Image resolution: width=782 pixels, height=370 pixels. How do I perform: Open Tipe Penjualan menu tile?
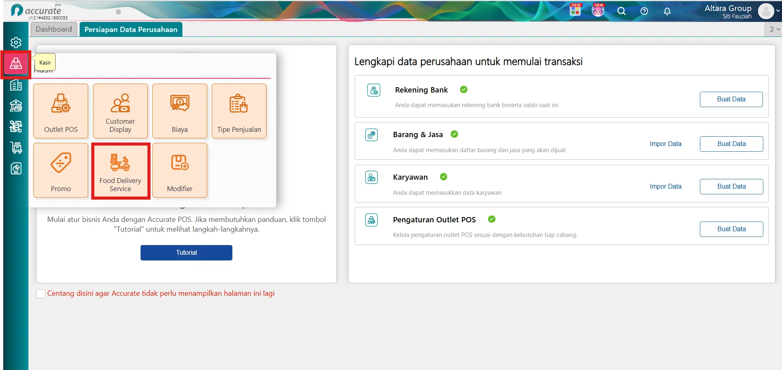(x=239, y=111)
